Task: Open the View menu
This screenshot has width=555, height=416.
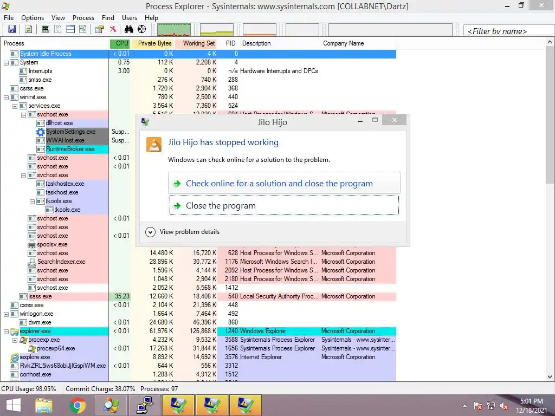Action: point(58,18)
